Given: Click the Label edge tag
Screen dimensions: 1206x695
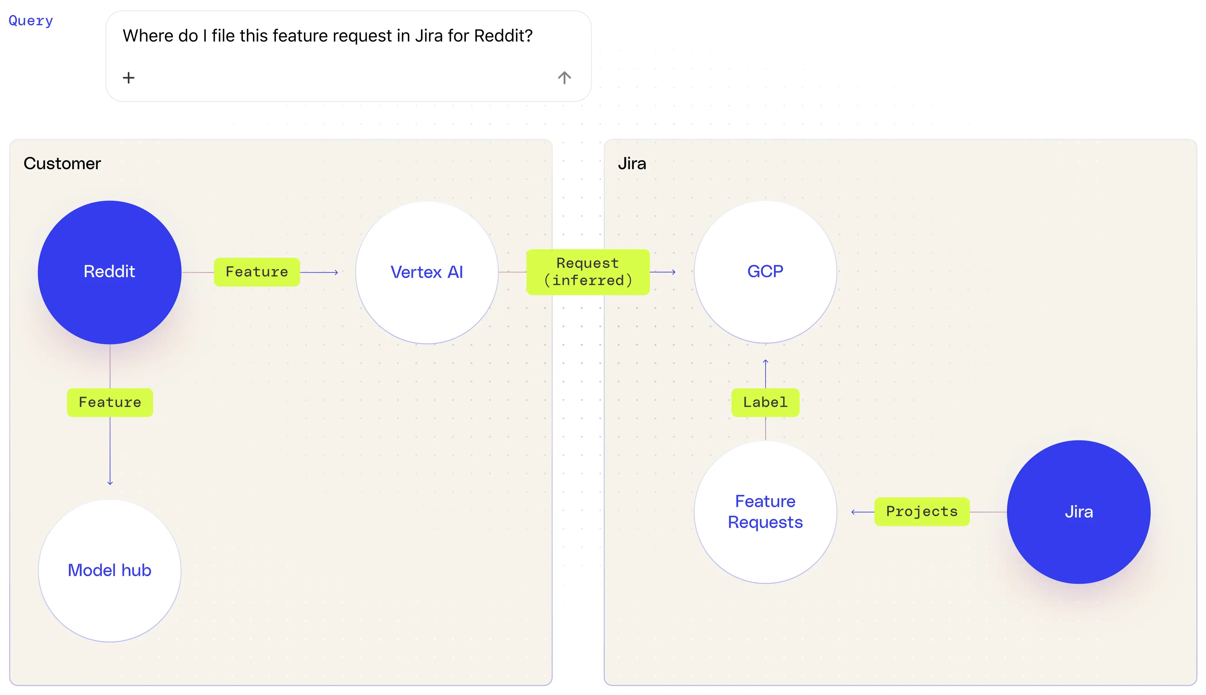Looking at the screenshot, I should [765, 402].
